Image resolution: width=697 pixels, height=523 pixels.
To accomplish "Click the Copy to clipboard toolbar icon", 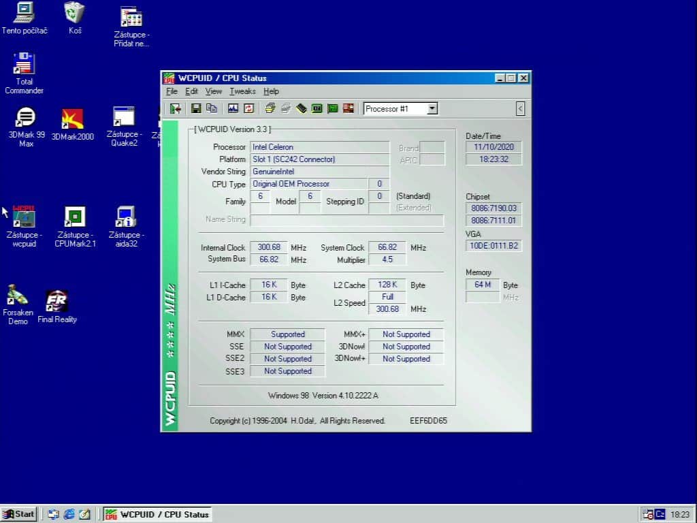I will [212, 108].
